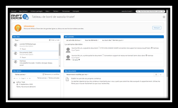Open au cours des 7 derniers jours filter
This screenshot has width=178, height=108.
tap(113, 40)
